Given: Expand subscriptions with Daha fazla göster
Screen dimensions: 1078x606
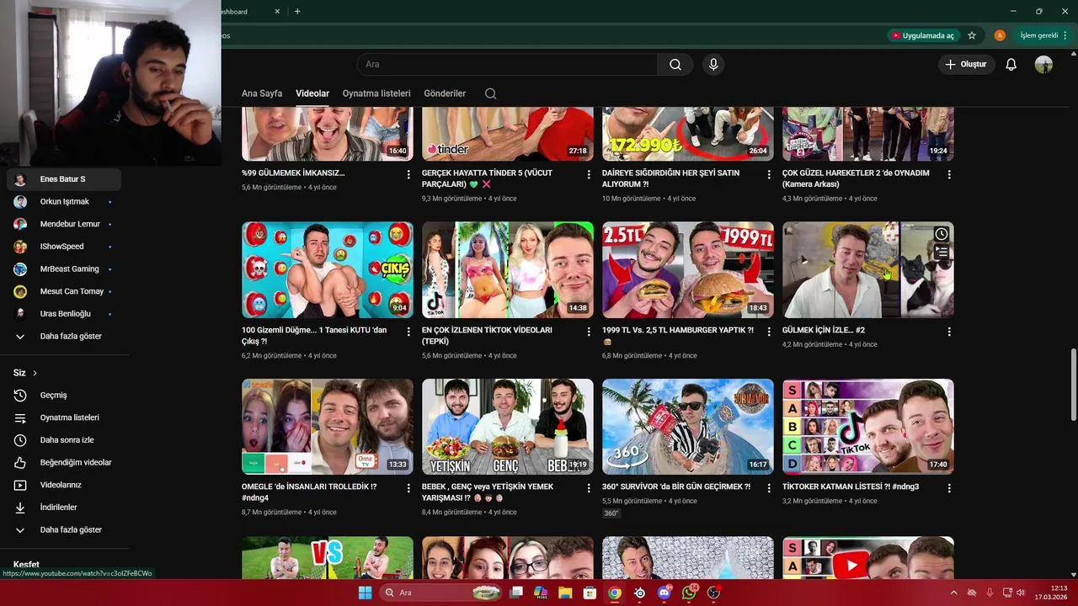Looking at the screenshot, I should pos(64,336).
